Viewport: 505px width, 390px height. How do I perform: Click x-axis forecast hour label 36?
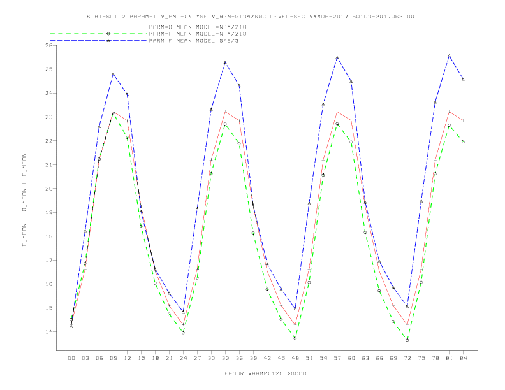pos(239,358)
